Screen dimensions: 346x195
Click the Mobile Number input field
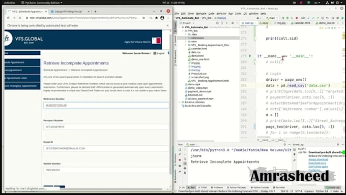tap(106, 170)
